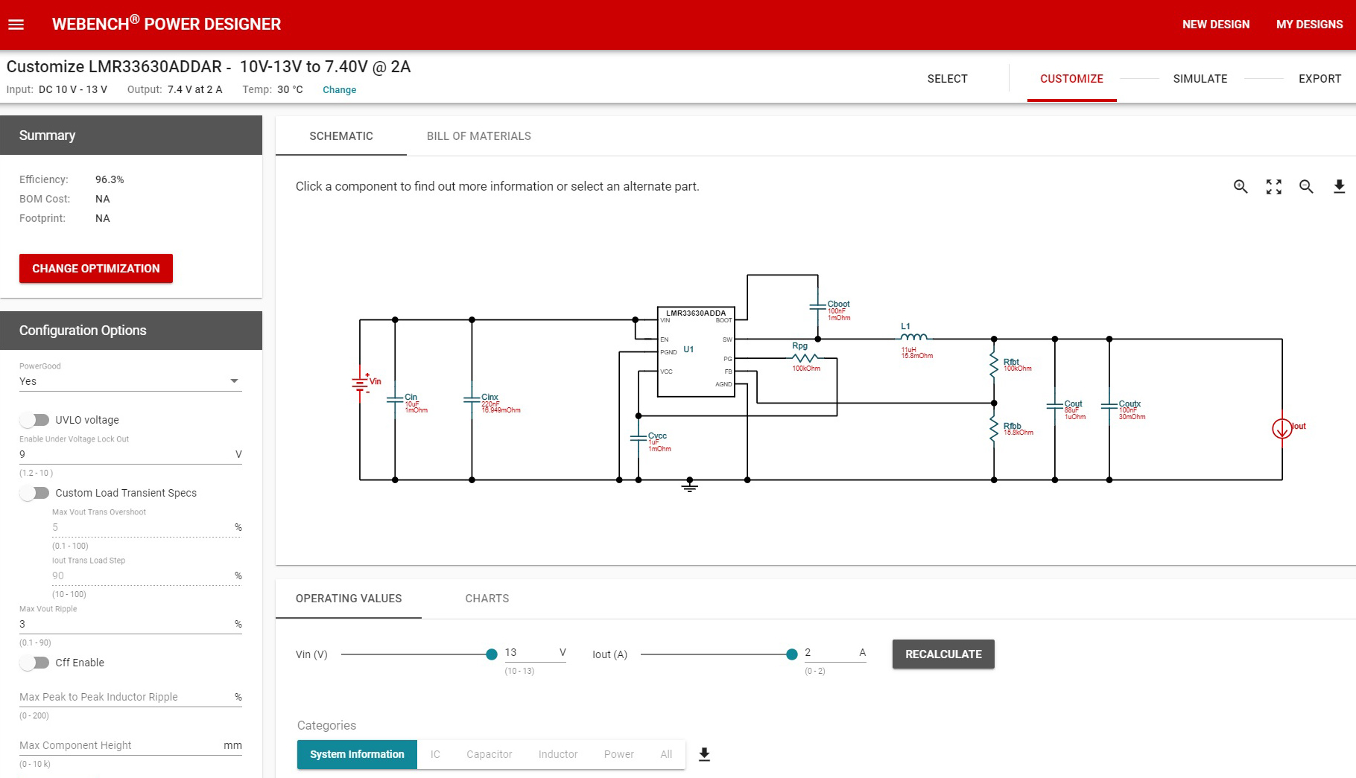Go to the Simulate step
The width and height of the screenshot is (1356, 778).
pyautogui.click(x=1200, y=79)
